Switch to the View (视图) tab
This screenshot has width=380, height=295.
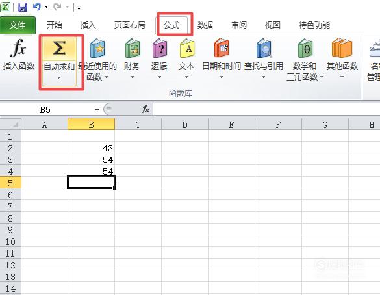273,25
